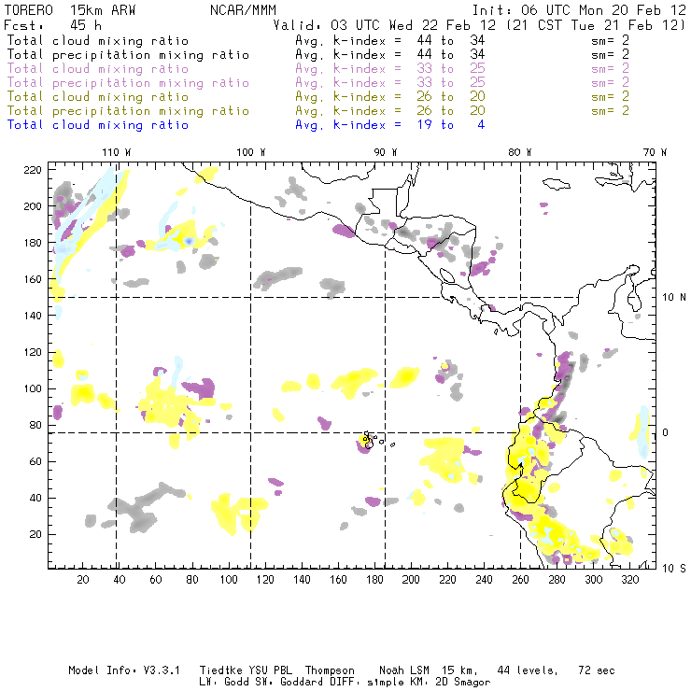Click the 'Noah LSM' text
Screen dimensions: 691x691
[x=404, y=670]
